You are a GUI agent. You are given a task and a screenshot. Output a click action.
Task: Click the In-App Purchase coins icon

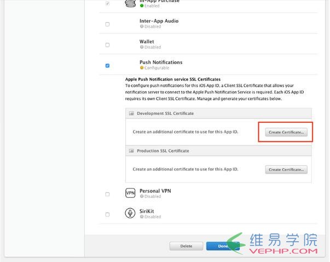[x=130, y=4]
